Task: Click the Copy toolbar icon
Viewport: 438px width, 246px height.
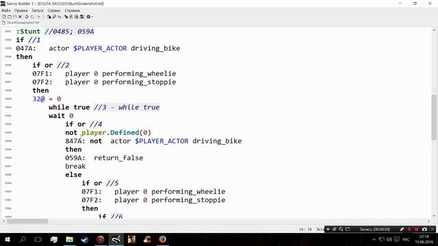Action: (44, 16)
